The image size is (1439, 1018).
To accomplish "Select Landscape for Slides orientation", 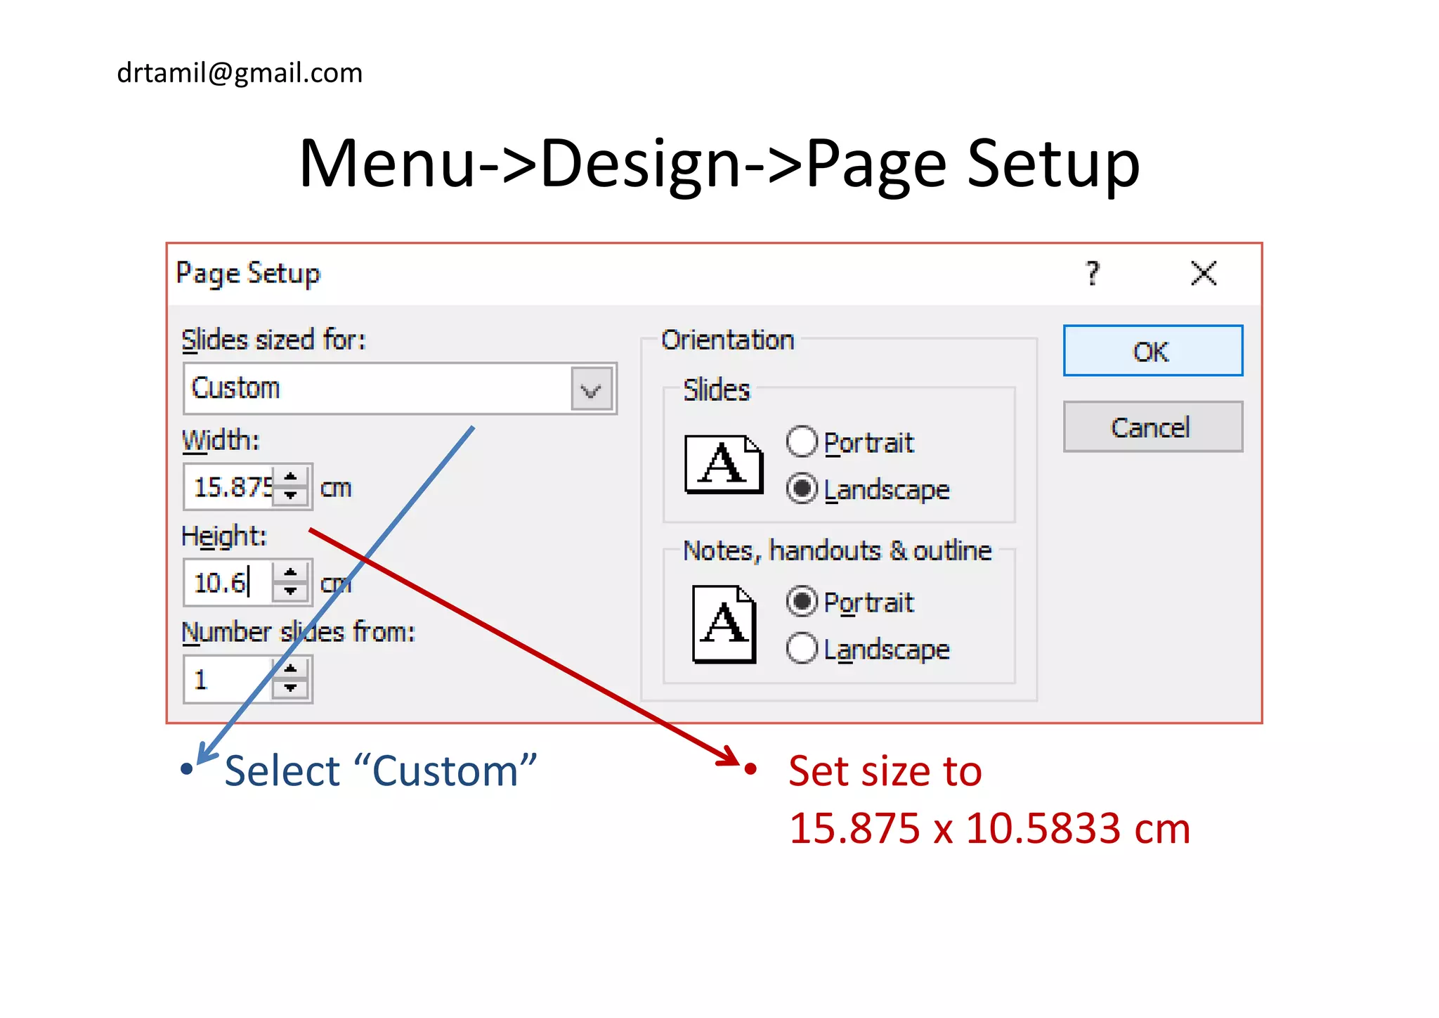I will [x=802, y=488].
